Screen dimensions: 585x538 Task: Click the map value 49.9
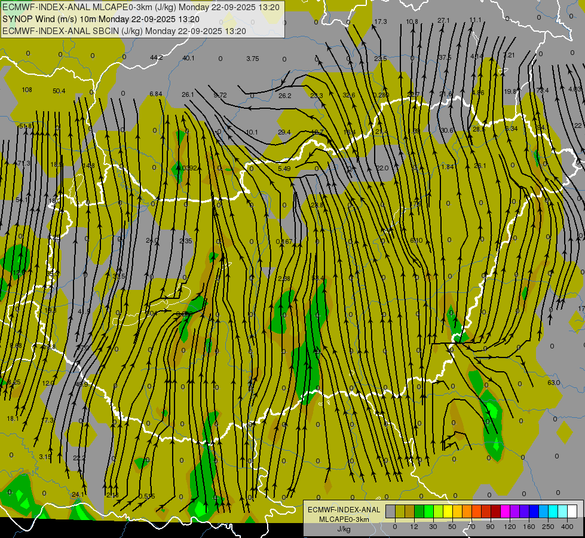point(81,384)
